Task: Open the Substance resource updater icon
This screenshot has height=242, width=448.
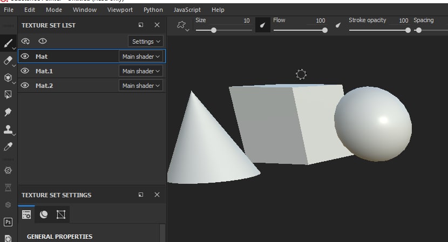Action: pos(8,170)
